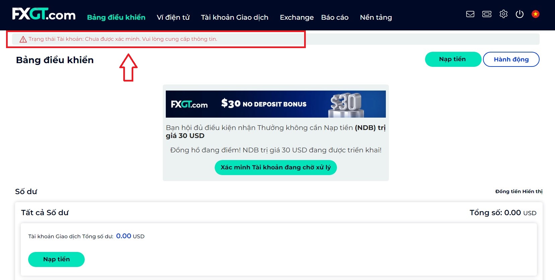555x280 pixels.
Task: Go to Tài khoản Giao dịch menu
Action: click(234, 17)
